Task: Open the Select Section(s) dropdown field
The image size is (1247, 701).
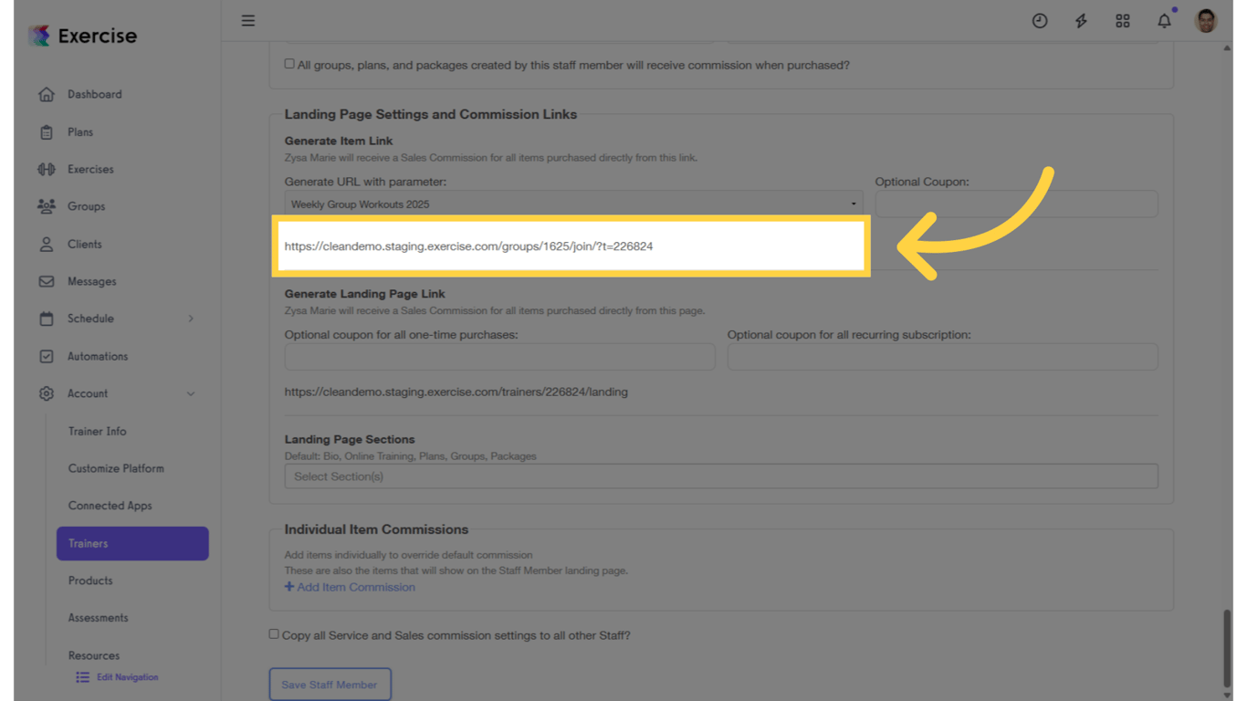Action: pos(721,476)
